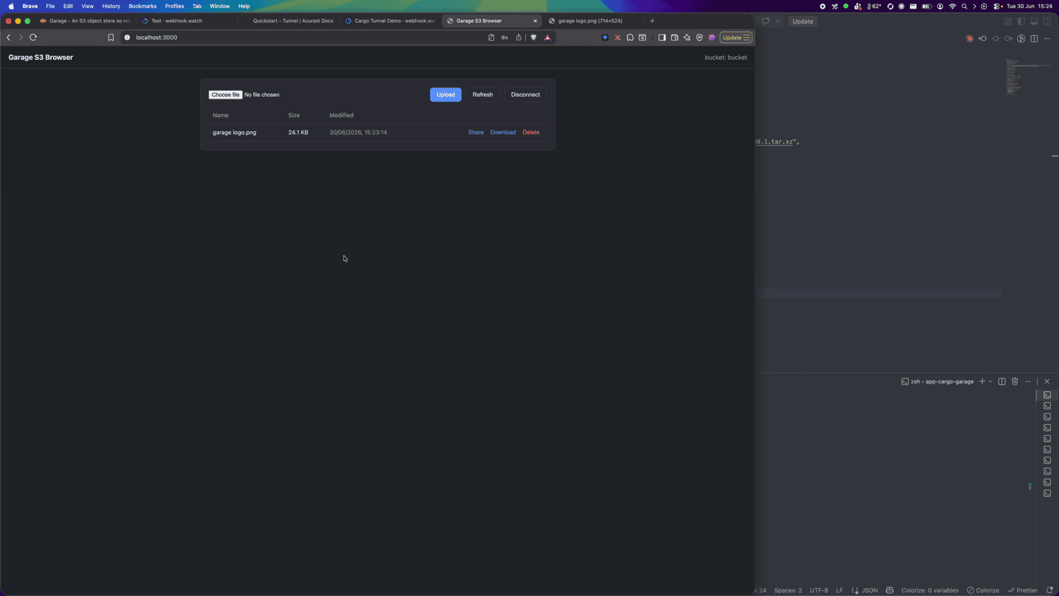Bookmark the current page
Image resolution: width=1059 pixels, height=596 pixels.
click(x=111, y=38)
